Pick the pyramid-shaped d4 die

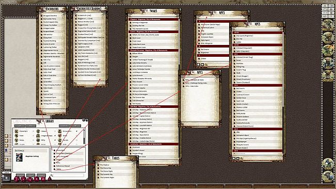click(x=50, y=179)
